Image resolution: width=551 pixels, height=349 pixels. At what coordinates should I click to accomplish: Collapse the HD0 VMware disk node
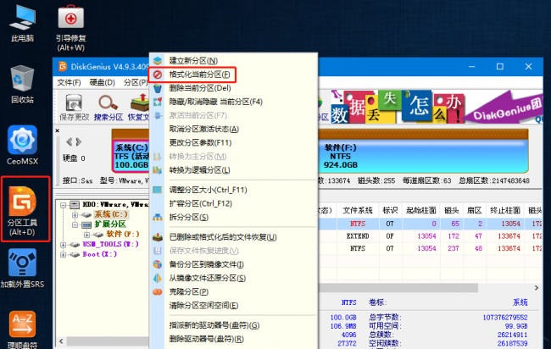(x=64, y=205)
